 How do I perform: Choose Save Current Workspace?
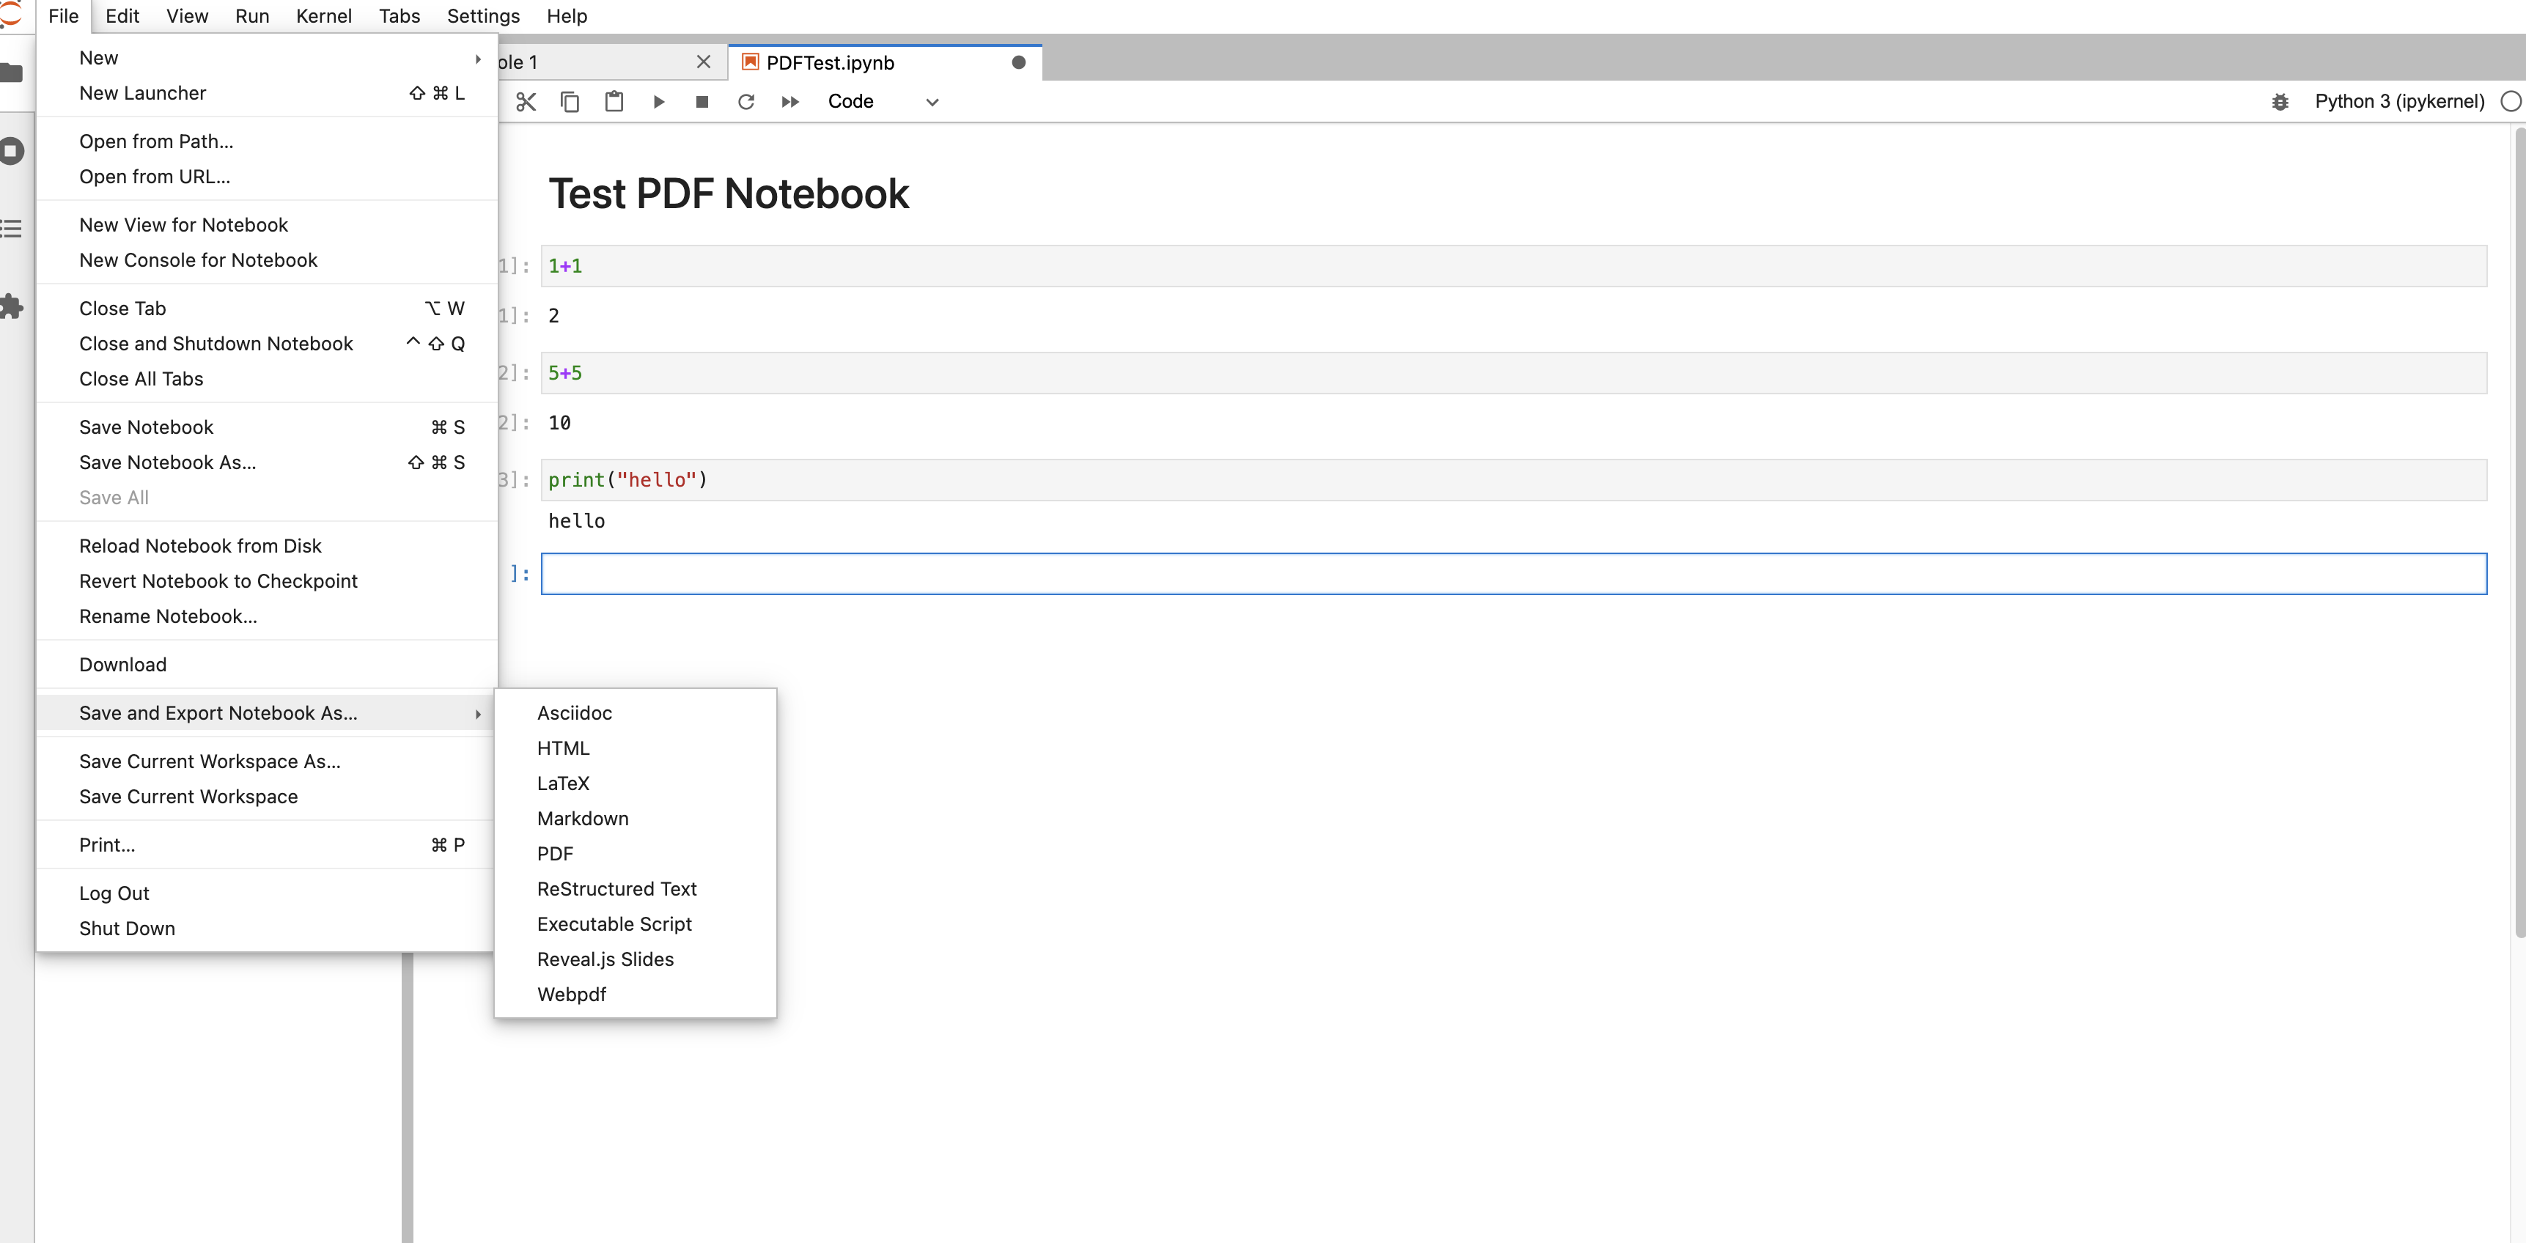pyautogui.click(x=267, y=797)
